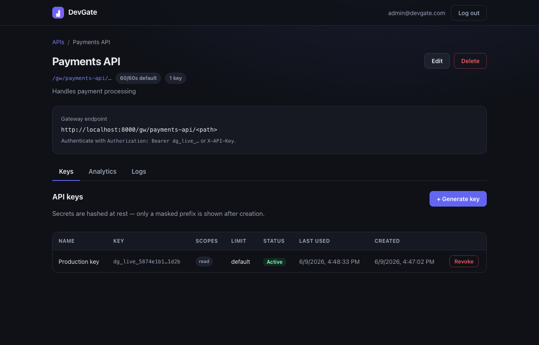Click the Handles payment processing description
The width and height of the screenshot is (539, 345).
pyautogui.click(x=94, y=91)
